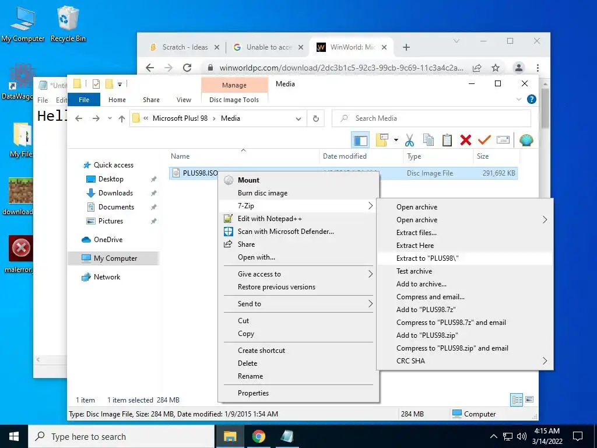
Task: Click Properties checkmark icon in Explorer title bar
Action: pyautogui.click(x=96, y=84)
